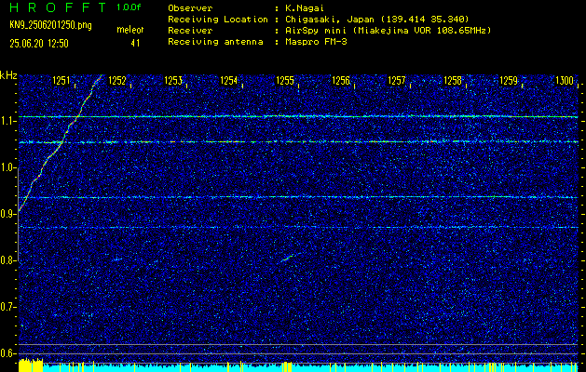Click the kHz axis unit label
Viewport: 586px width, 372px height.
[x=8, y=75]
